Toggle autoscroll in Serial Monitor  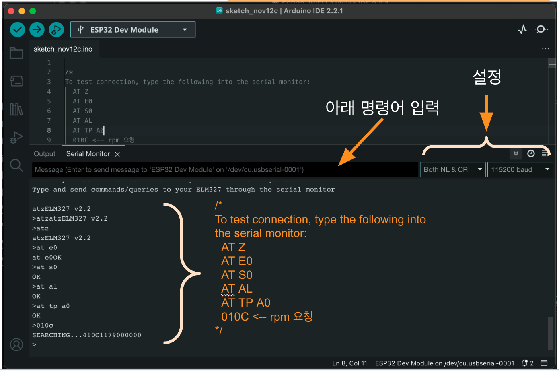(516, 153)
